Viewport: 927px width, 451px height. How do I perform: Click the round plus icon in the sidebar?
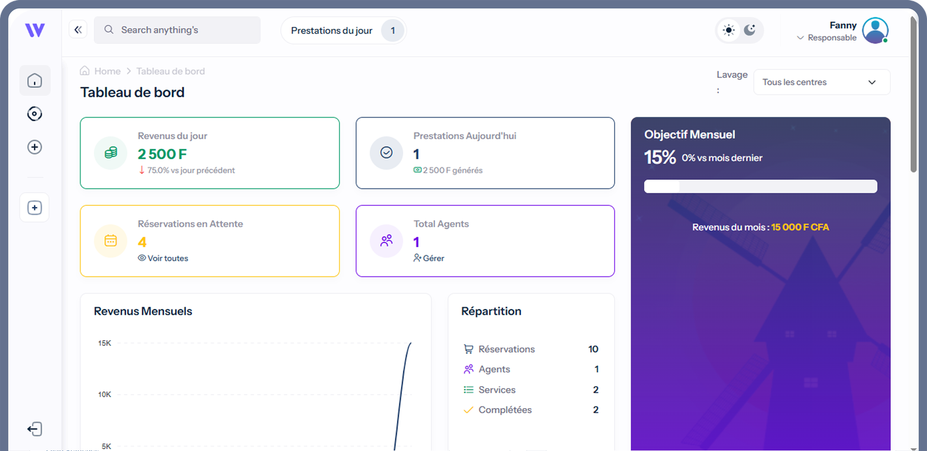tap(35, 147)
